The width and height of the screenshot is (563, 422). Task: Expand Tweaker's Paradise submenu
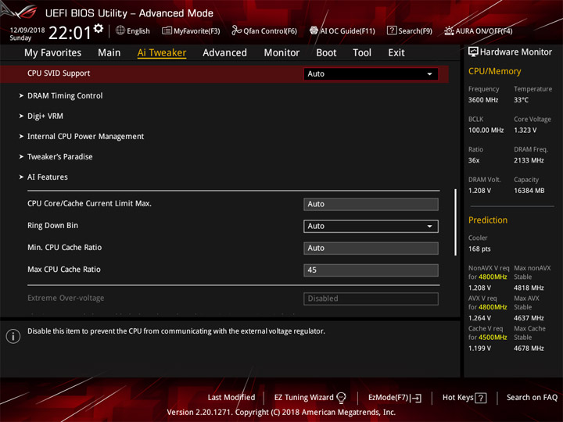[59, 157]
